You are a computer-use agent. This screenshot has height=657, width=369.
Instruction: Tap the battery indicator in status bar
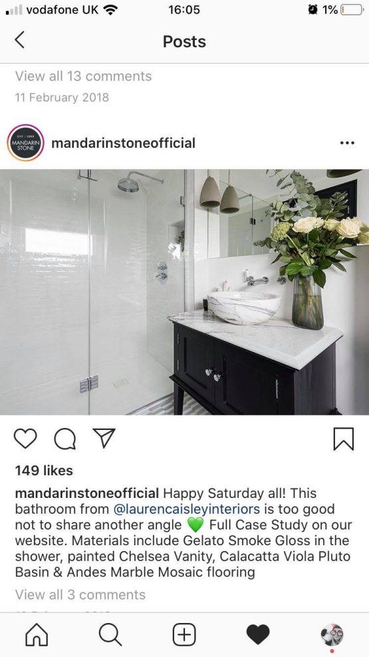coord(352,9)
